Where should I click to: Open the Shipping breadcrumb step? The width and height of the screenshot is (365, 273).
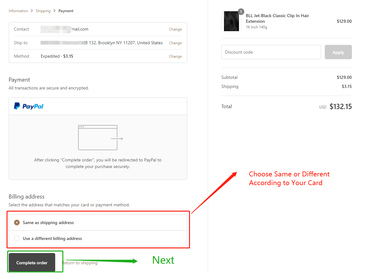43,11
